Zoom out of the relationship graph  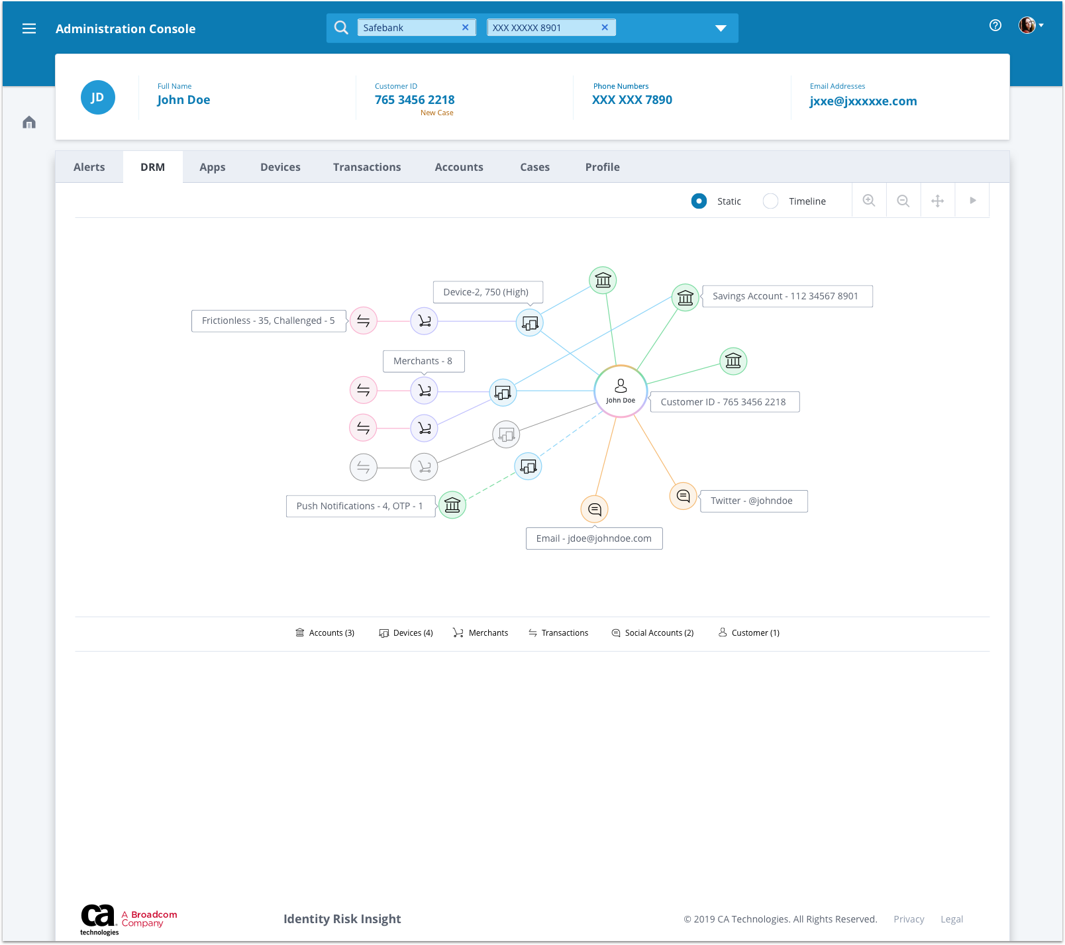[903, 201]
